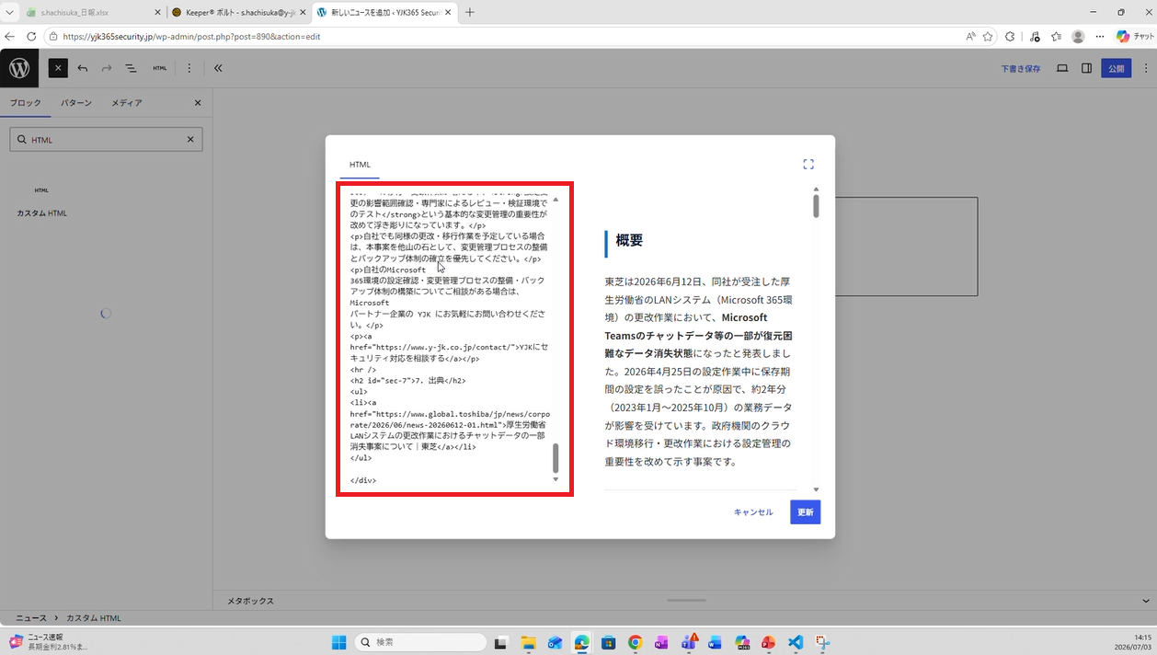Switch to the ブロック tab
The height and width of the screenshot is (655, 1157).
(26, 103)
